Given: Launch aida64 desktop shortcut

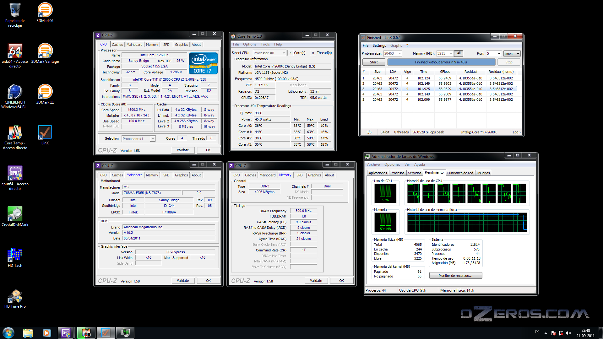Looking at the screenshot, I should click(x=15, y=56).
